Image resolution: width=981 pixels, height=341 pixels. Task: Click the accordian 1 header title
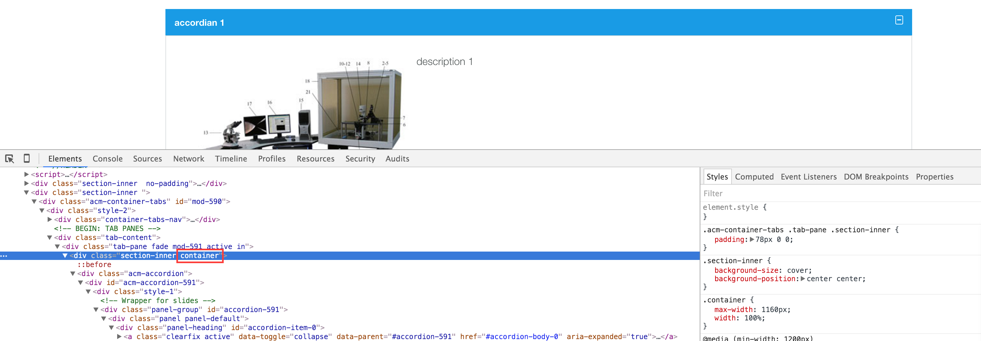tap(199, 23)
